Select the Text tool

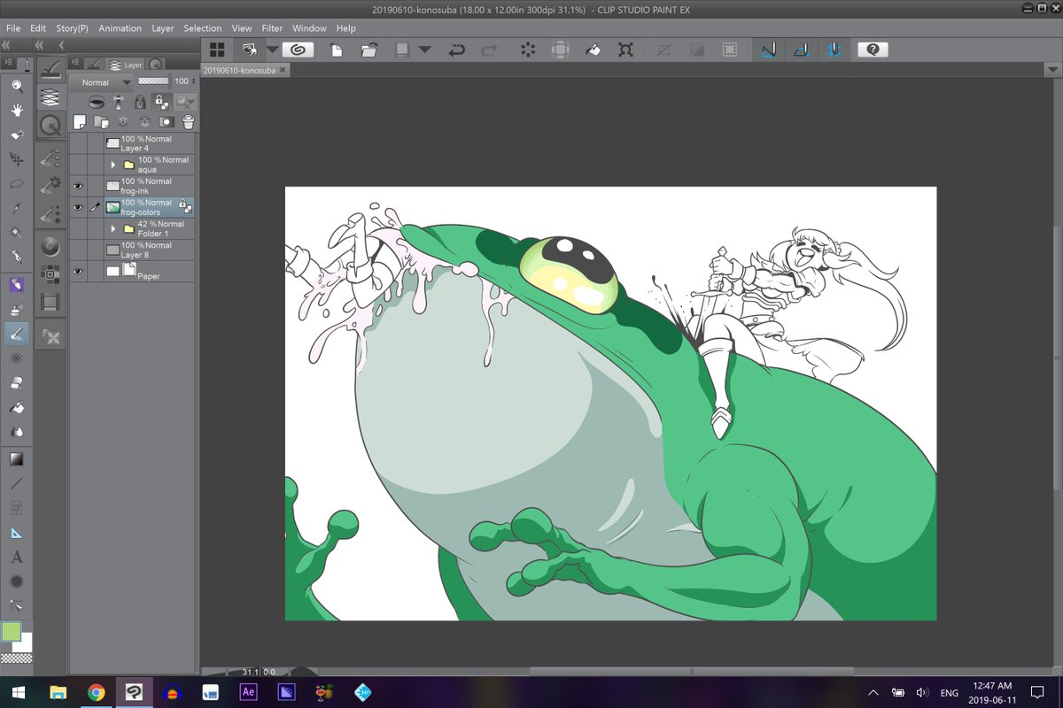[x=16, y=558]
